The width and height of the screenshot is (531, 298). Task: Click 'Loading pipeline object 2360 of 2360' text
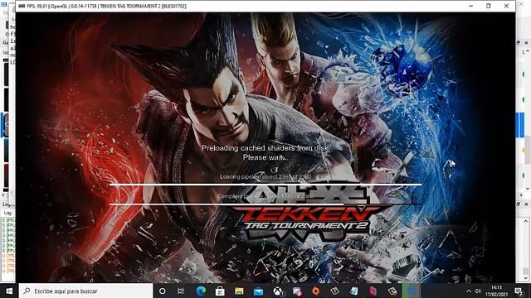265,176
